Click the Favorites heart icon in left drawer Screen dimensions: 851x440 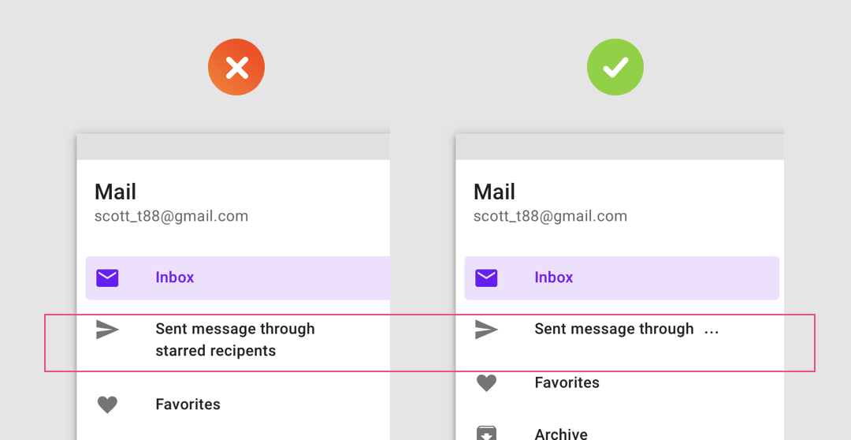pos(107,405)
